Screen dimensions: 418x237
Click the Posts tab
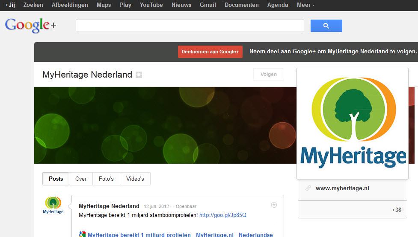56,179
